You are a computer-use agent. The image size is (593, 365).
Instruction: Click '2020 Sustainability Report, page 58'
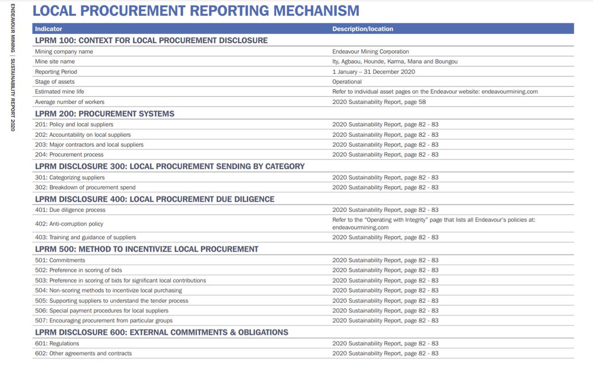(379, 102)
